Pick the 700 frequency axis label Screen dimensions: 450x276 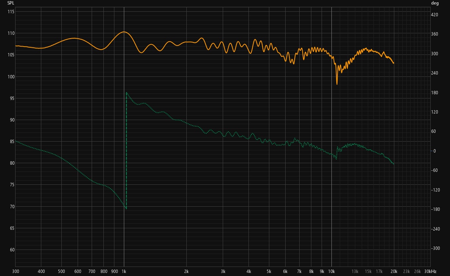92,271
